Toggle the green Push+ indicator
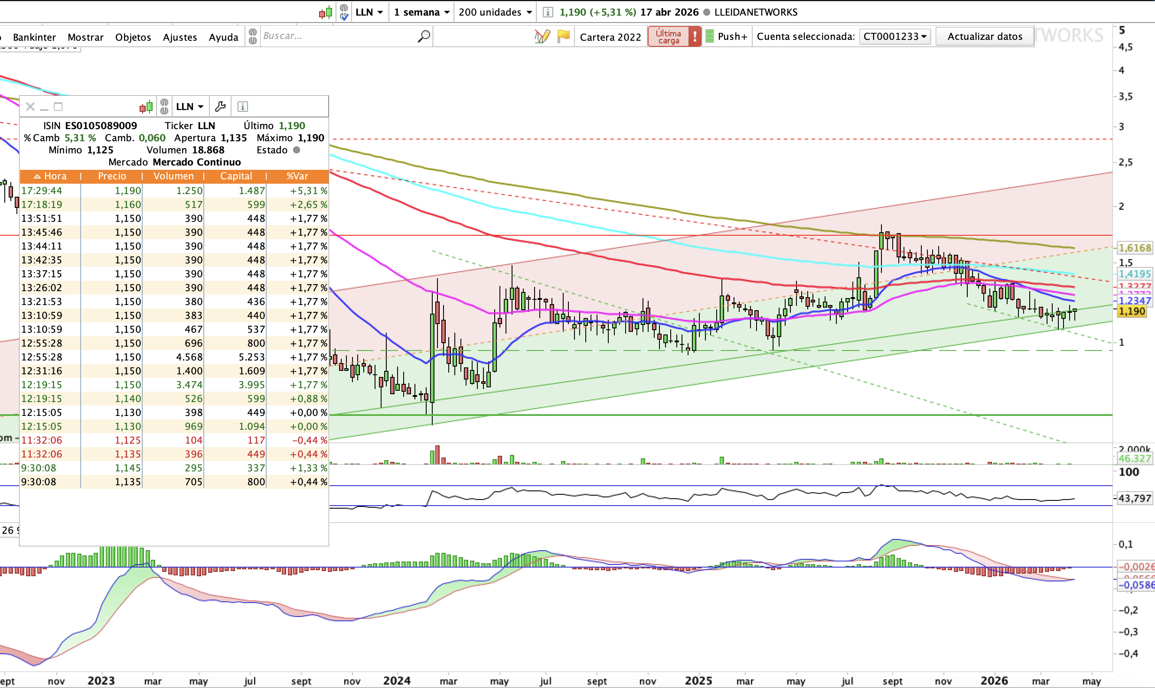Screen dimensions: 1155x688 [x=710, y=36]
